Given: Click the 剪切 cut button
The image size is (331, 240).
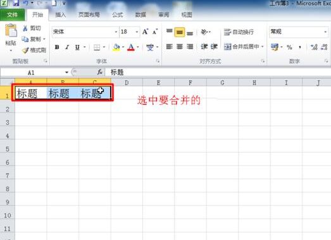Looking at the screenshot, I should click(32, 28).
